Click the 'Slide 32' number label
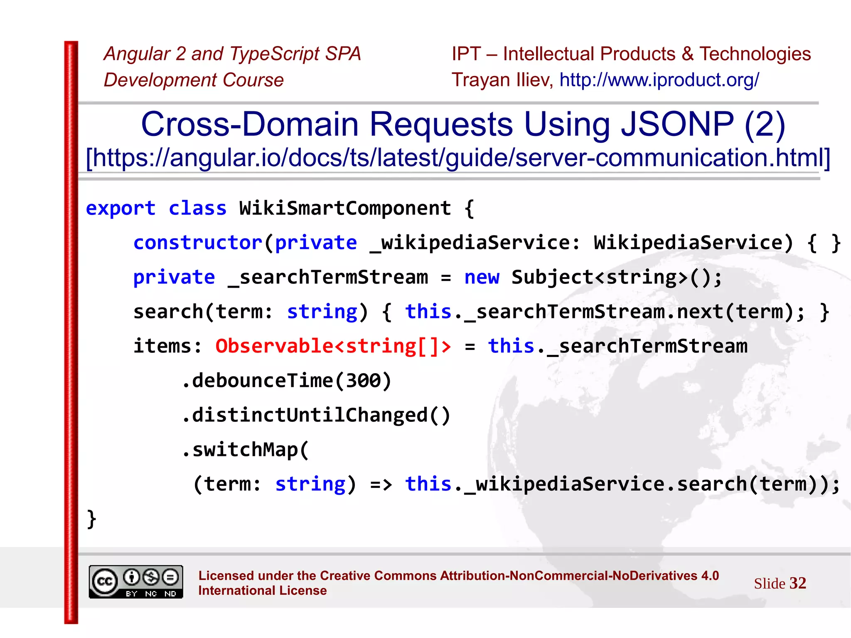 click(x=780, y=583)
